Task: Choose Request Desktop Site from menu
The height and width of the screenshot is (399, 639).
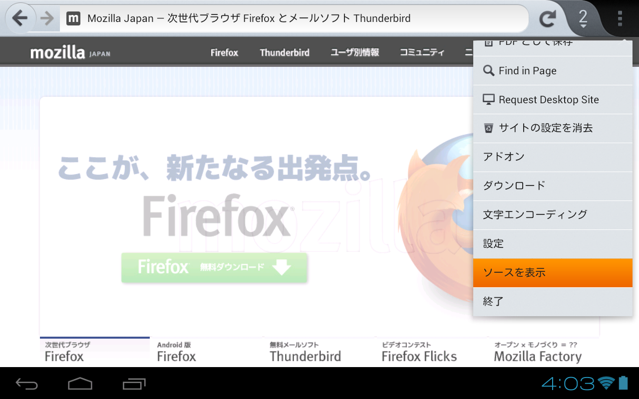Action: pyautogui.click(x=553, y=100)
